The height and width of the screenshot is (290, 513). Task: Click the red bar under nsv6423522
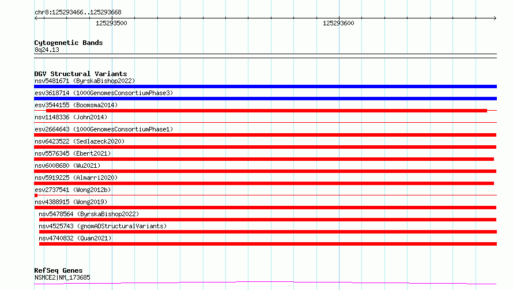(265, 147)
